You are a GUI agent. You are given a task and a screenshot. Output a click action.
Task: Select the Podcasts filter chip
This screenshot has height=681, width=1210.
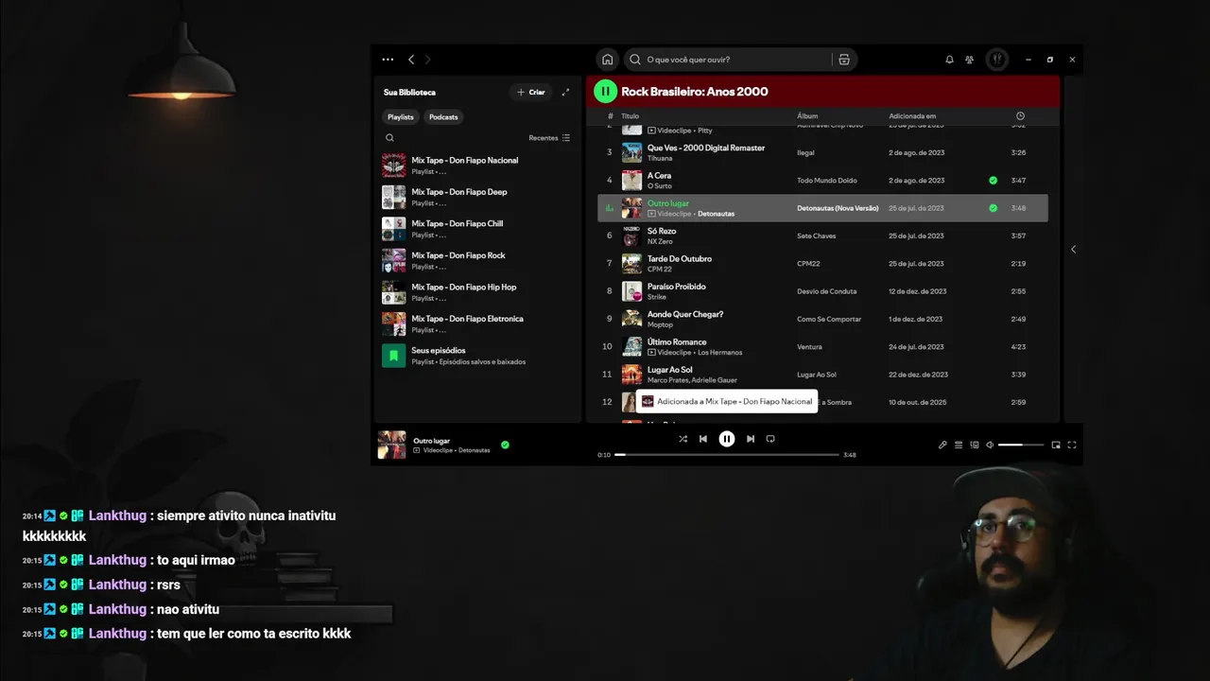tap(443, 117)
